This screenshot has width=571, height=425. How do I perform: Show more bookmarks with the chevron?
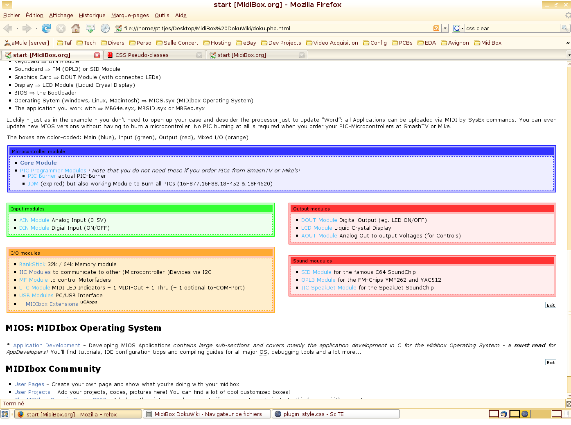(568, 43)
